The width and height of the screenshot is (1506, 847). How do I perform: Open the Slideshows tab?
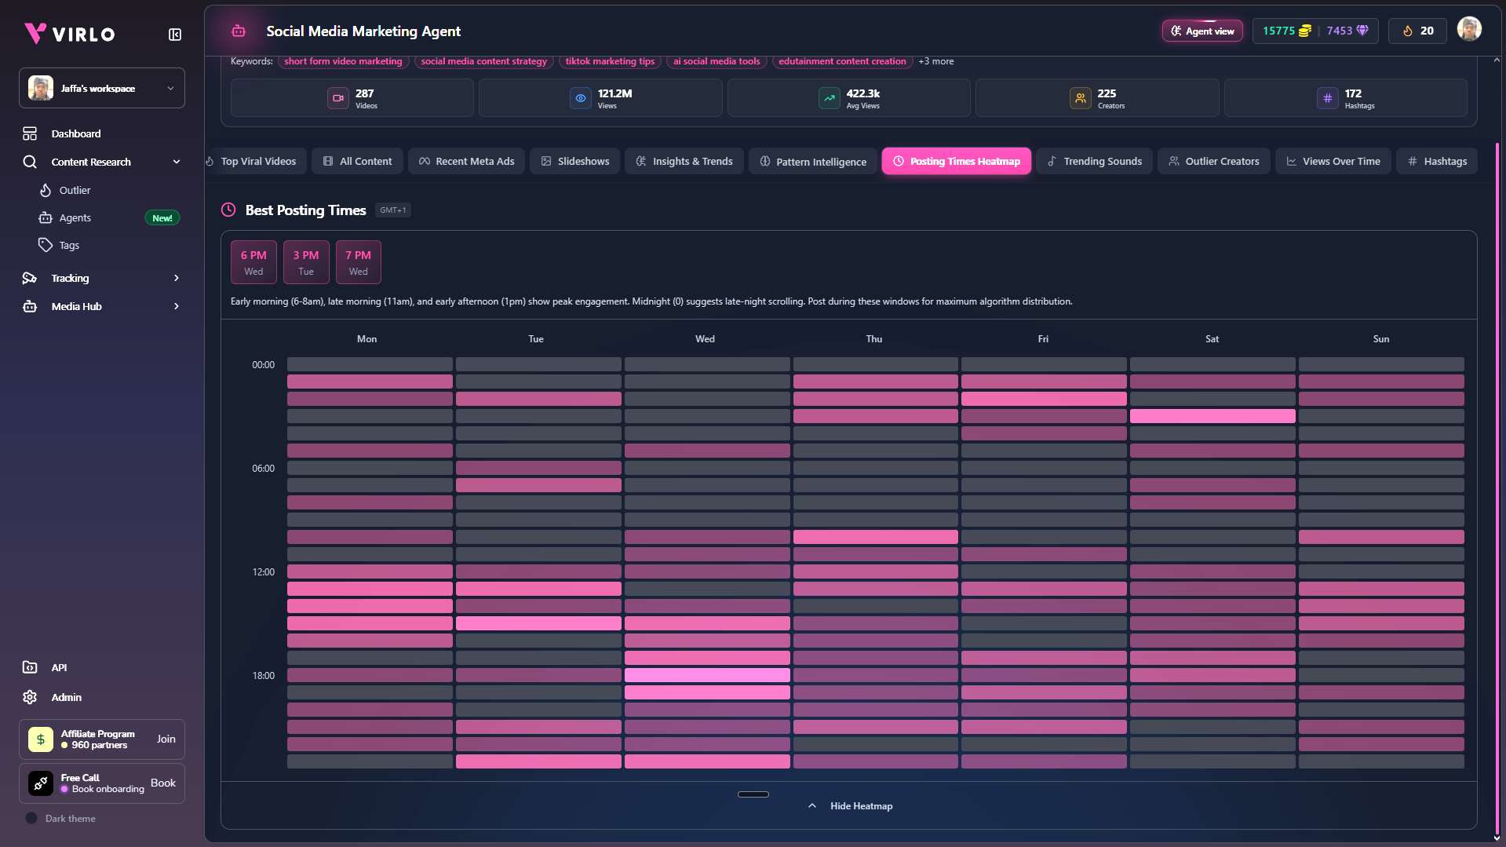(574, 161)
